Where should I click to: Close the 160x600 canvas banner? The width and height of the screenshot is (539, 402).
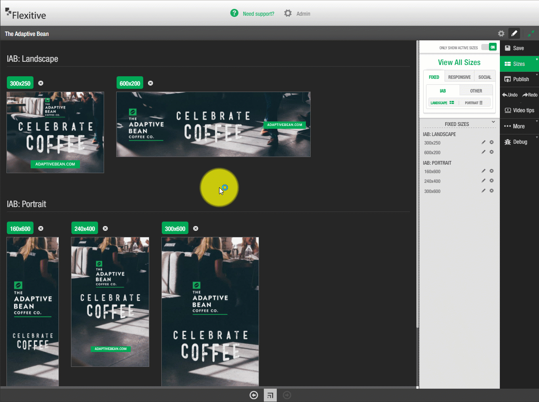pyautogui.click(x=41, y=228)
